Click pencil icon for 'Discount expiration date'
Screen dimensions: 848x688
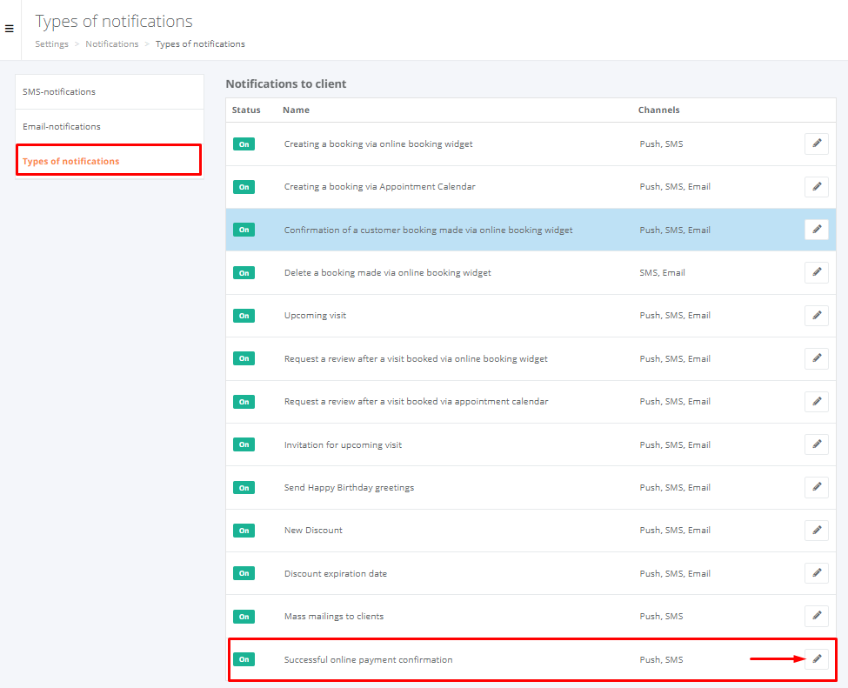tap(816, 573)
